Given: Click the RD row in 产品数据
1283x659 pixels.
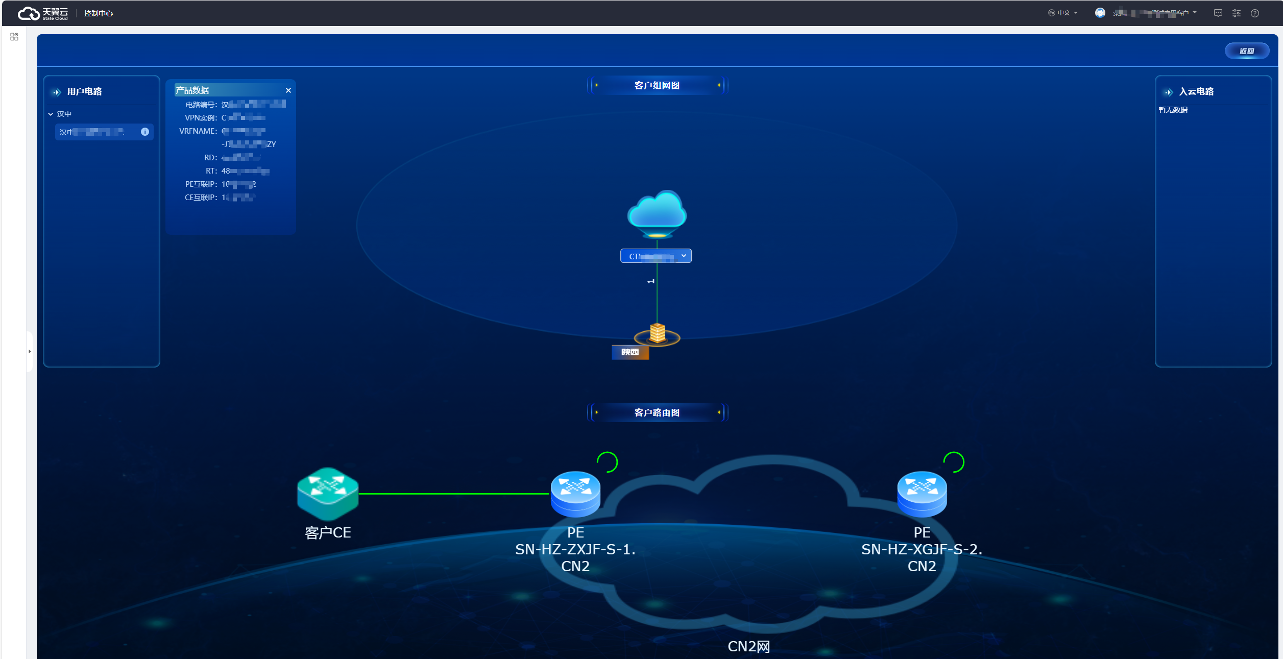Looking at the screenshot, I should [x=233, y=158].
